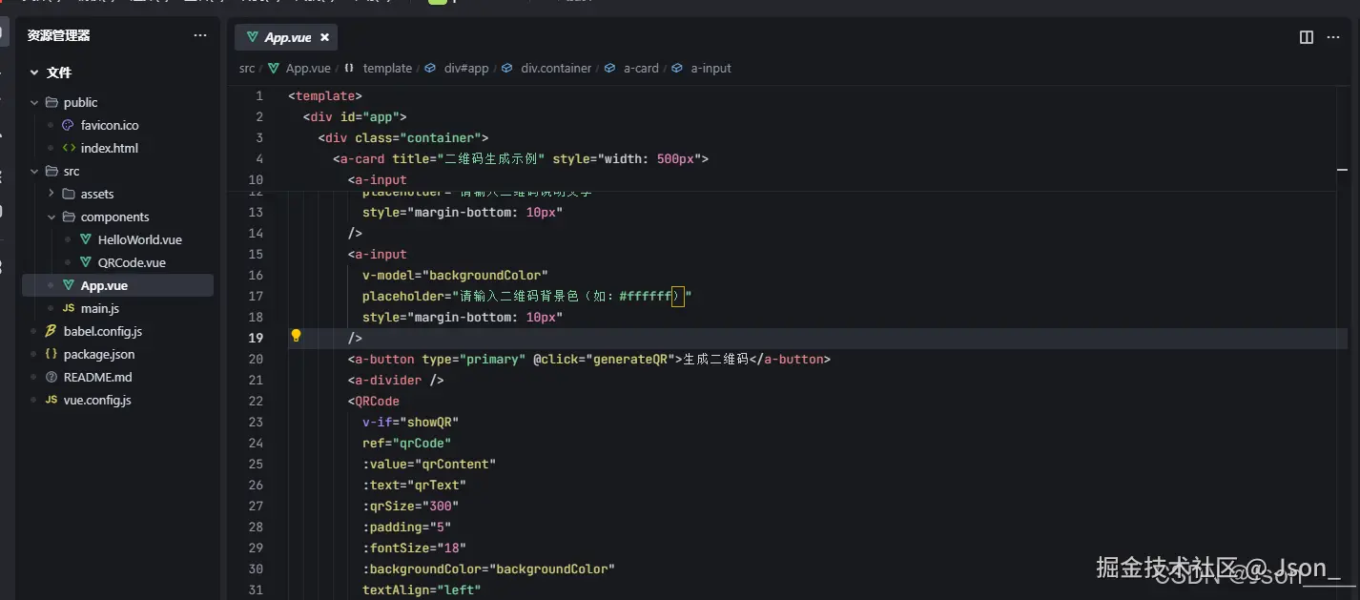The height and width of the screenshot is (600, 1360).
Task: Click the 资源管理器 panel title
Action: pyautogui.click(x=58, y=35)
